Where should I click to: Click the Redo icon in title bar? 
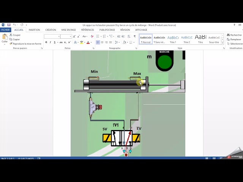[22, 25]
